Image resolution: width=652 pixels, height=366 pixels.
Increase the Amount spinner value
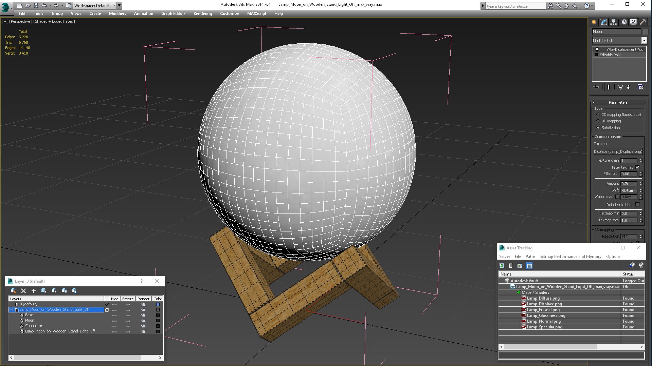[640, 182]
